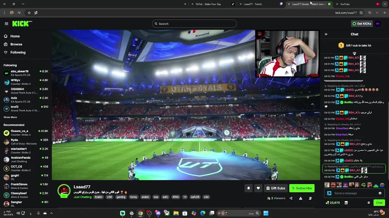The height and width of the screenshot is (218, 389).
Task: Switch to the YouTube browser tab
Action: (357, 4)
